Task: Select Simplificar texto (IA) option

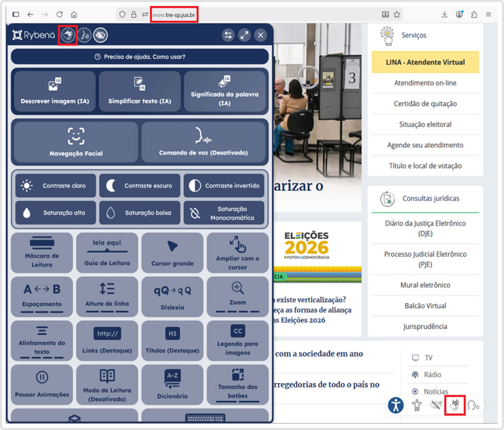Action: 139,92
